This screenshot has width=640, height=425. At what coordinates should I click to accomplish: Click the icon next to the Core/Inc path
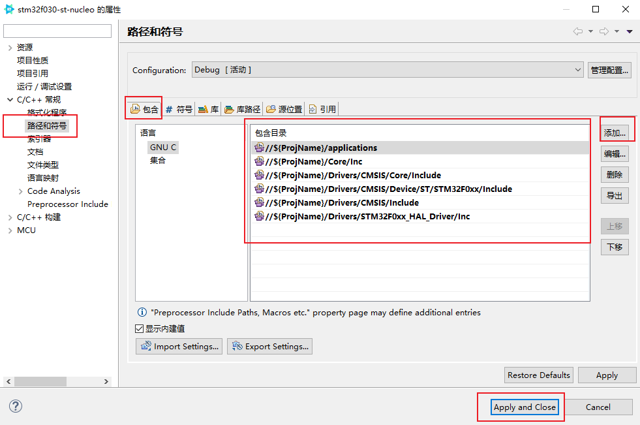click(259, 162)
